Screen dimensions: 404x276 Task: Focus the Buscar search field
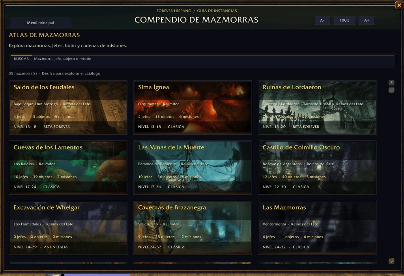[x=202, y=61]
